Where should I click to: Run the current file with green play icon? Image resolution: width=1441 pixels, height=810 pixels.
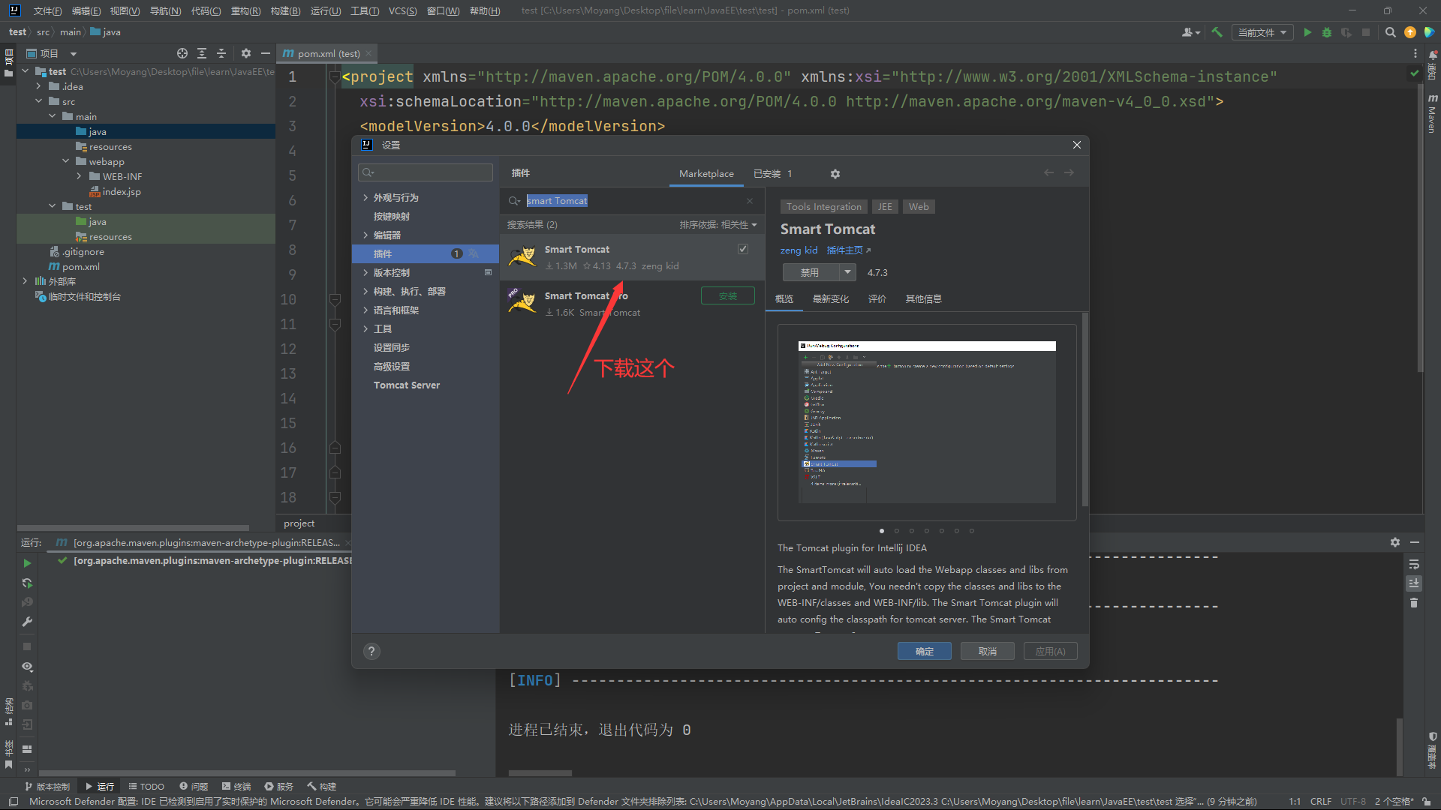coord(1307,32)
